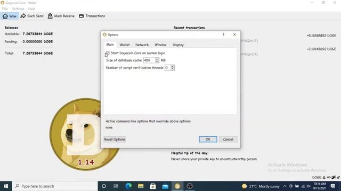Click the Options dialog help question mark
The width and height of the screenshot is (341, 191).
[223, 34]
